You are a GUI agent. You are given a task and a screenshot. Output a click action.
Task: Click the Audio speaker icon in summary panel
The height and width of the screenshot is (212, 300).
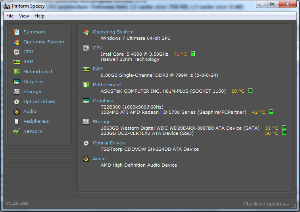[86, 159]
